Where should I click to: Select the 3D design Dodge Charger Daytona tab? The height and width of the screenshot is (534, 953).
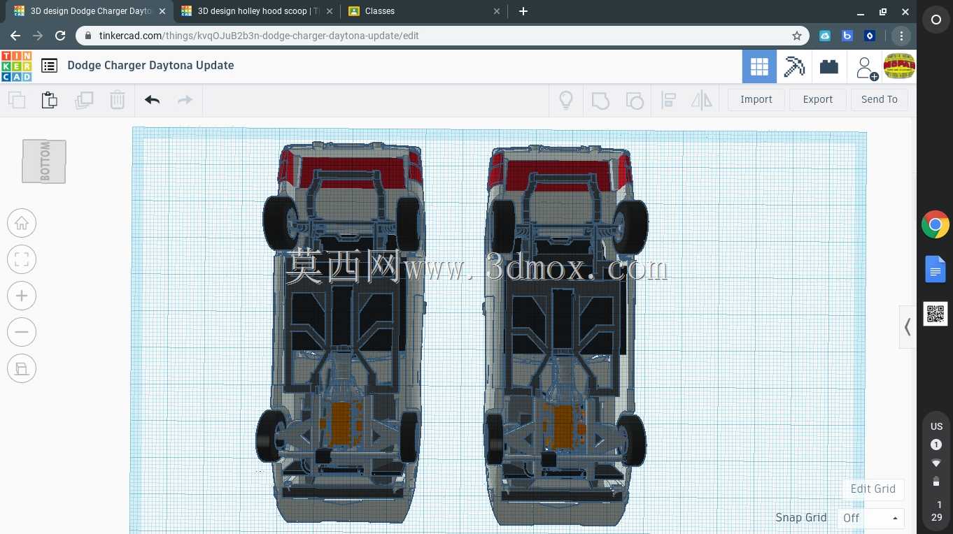(x=90, y=11)
